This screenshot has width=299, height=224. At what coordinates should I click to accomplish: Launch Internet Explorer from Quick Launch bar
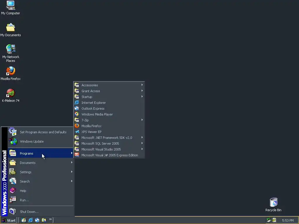pyautogui.click(x=30, y=220)
